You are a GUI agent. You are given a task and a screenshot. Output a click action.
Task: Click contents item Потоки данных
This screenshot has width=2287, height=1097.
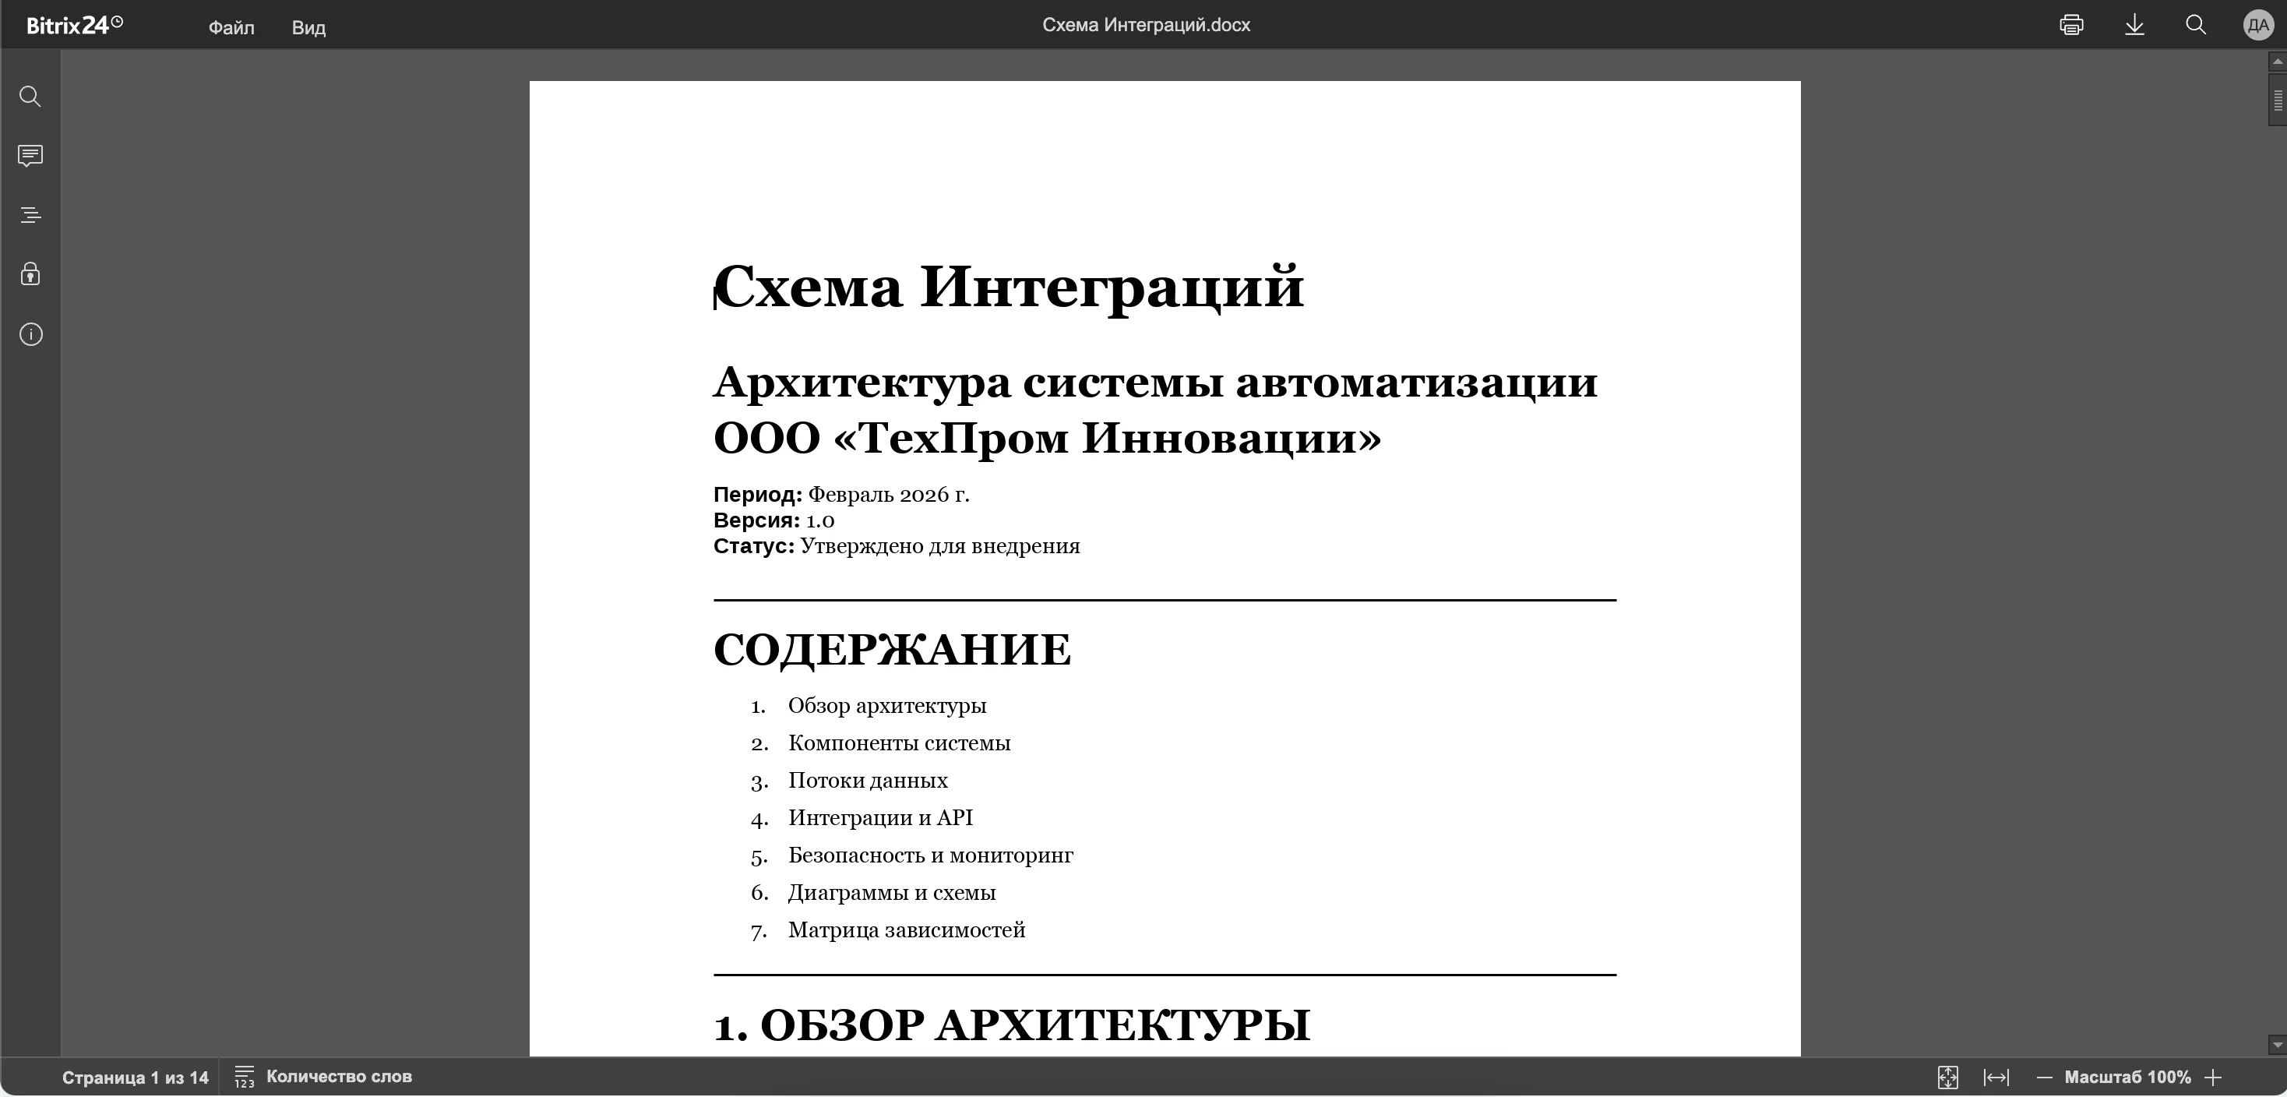point(868,780)
